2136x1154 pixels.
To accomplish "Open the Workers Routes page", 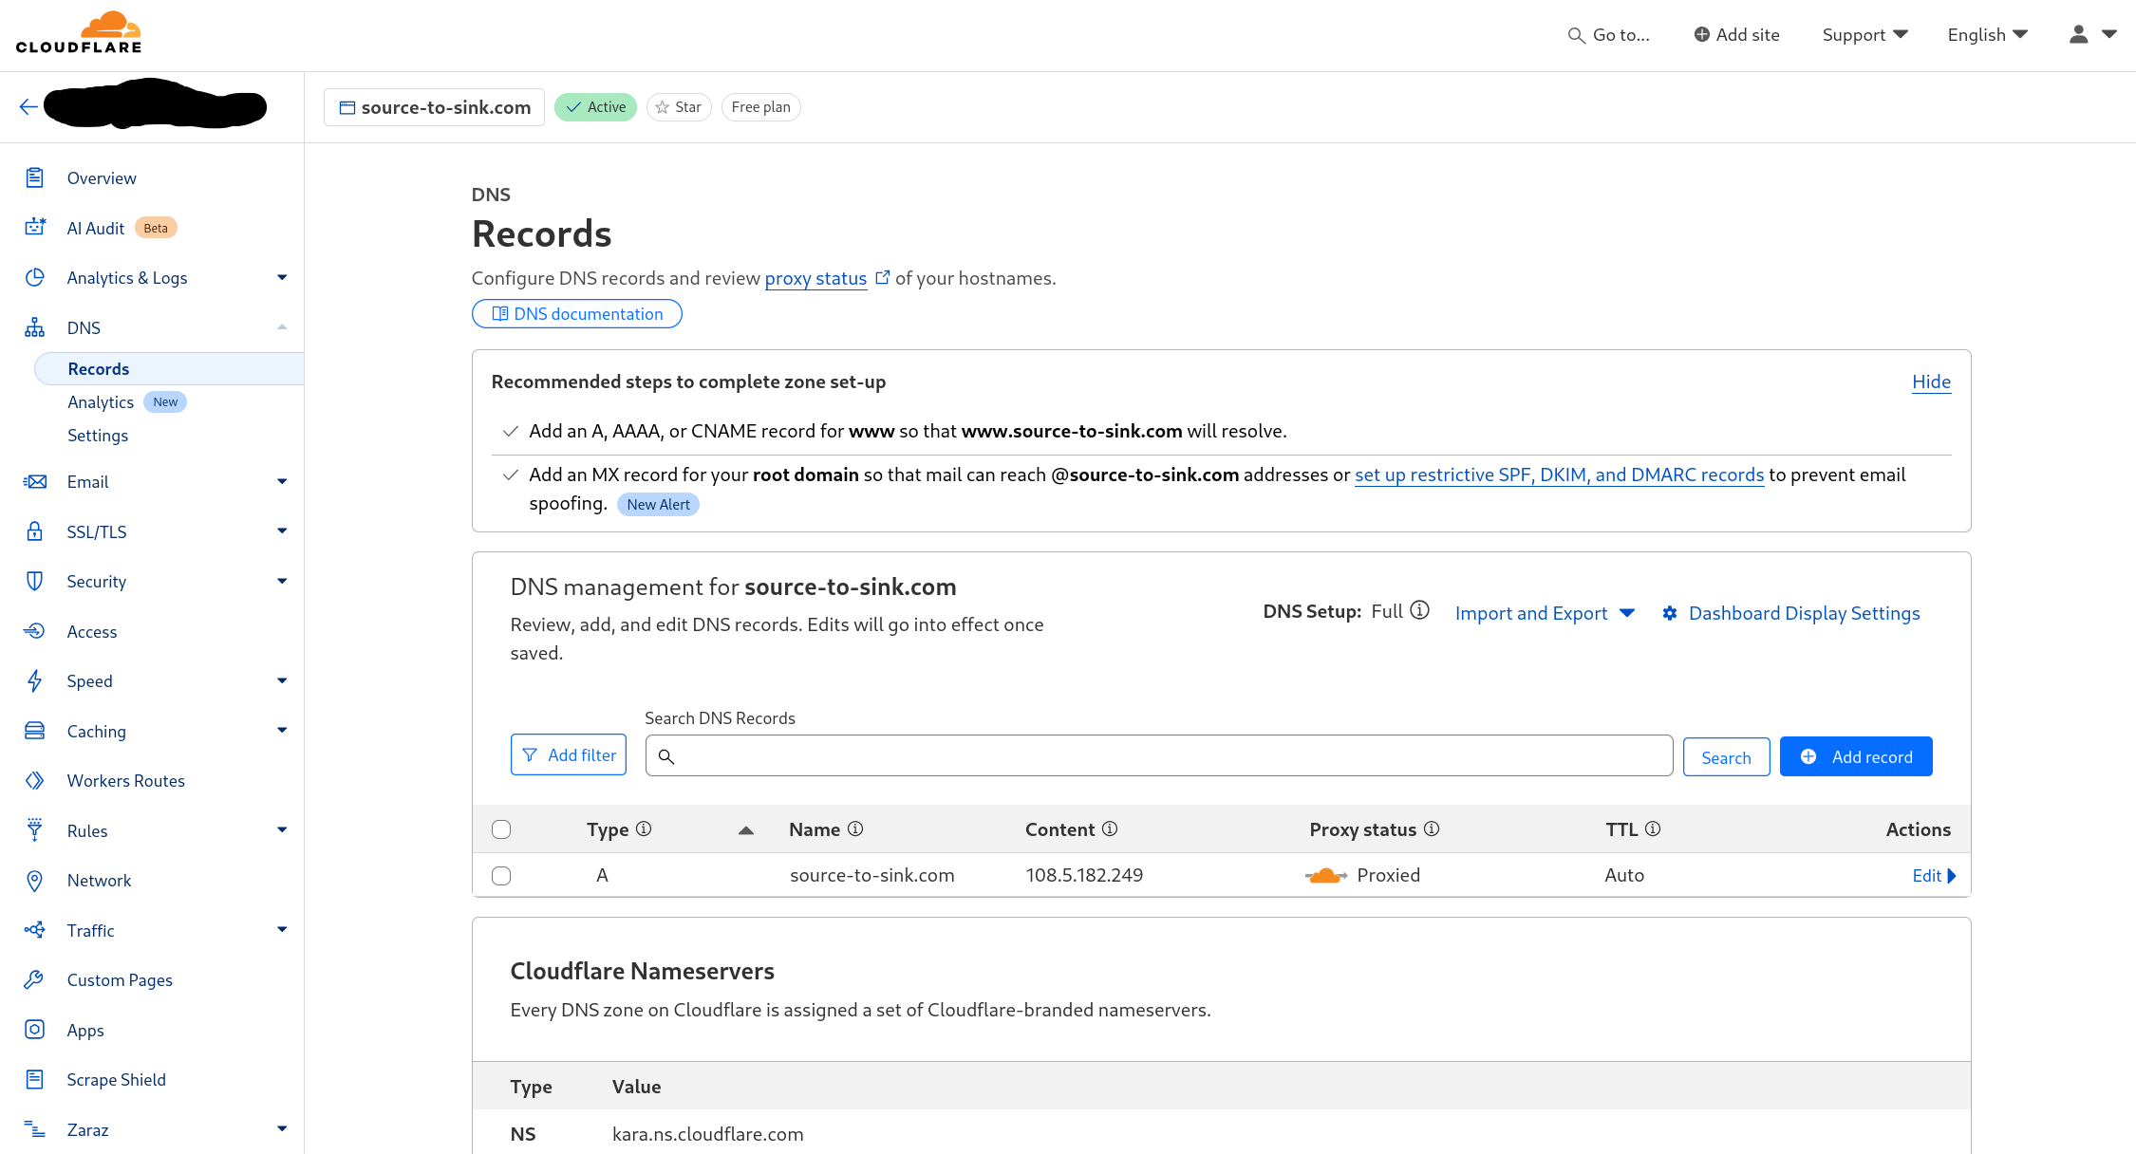I will click(126, 781).
